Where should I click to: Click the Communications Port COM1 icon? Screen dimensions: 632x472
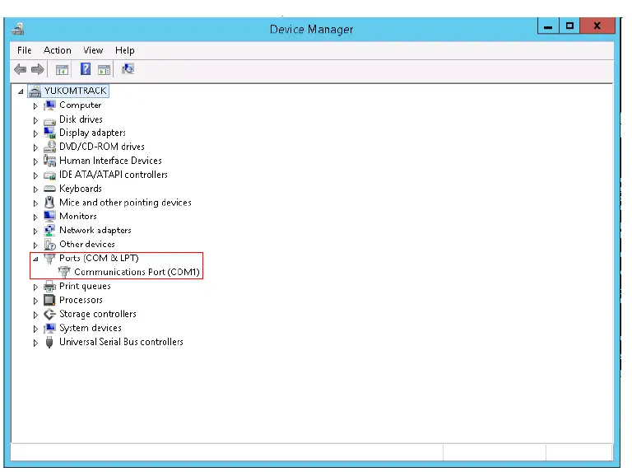point(64,272)
